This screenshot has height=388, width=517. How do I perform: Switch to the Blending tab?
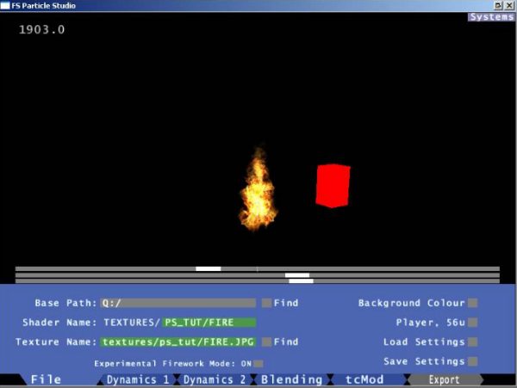(x=292, y=379)
